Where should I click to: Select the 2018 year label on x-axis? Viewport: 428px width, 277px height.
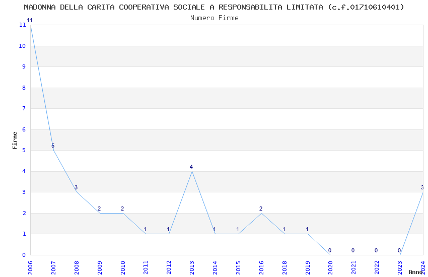(x=284, y=267)
